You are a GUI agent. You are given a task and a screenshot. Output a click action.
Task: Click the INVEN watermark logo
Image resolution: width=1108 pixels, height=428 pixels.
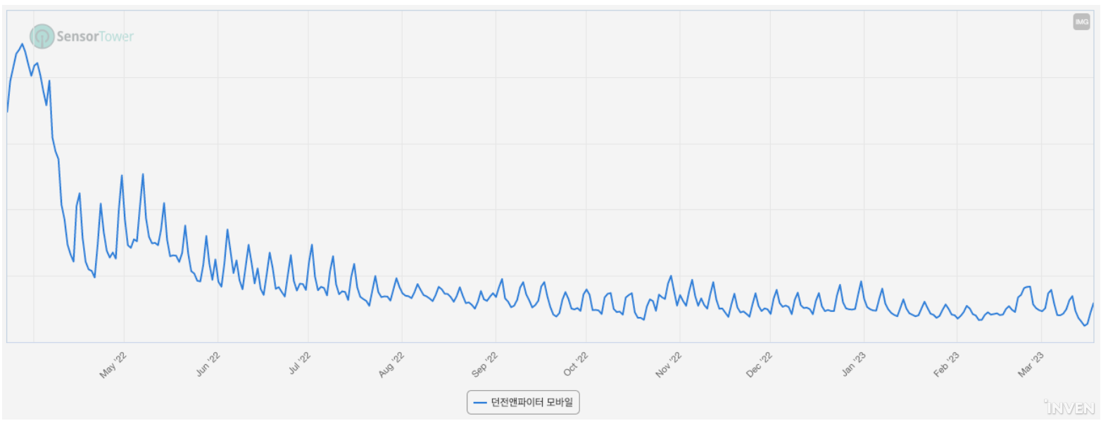point(1069,408)
